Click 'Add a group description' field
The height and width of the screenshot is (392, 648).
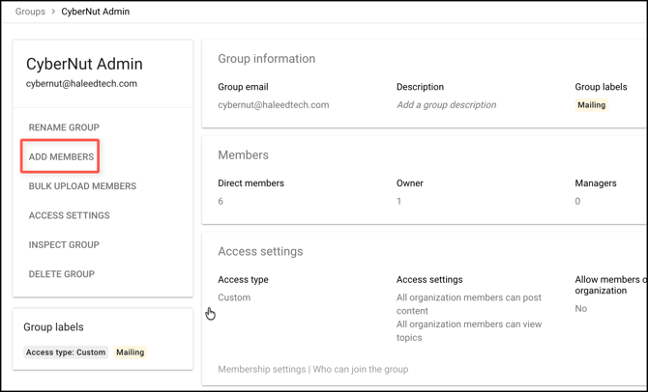pos(446,105)
